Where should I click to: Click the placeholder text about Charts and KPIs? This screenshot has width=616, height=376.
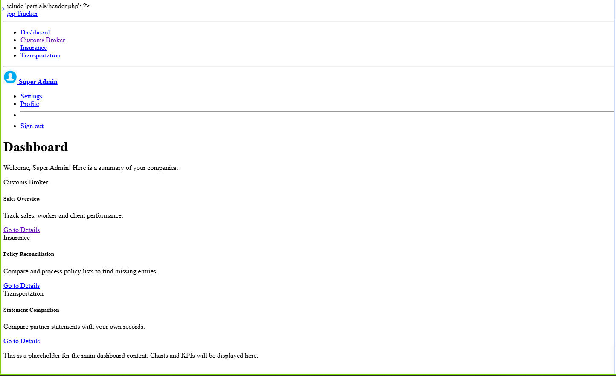tap(131, 356)
